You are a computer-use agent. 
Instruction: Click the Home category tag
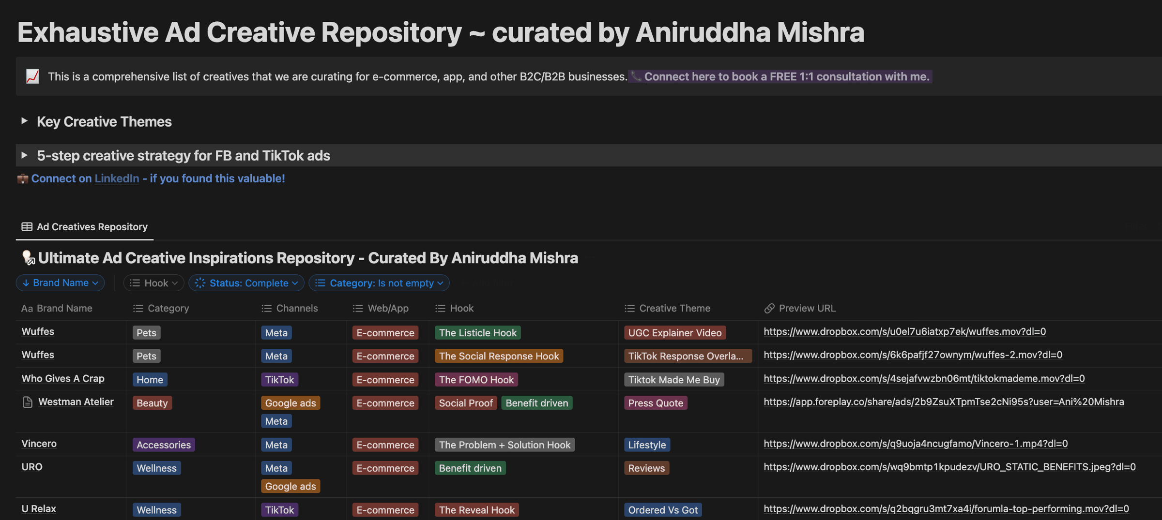point(150,380)
